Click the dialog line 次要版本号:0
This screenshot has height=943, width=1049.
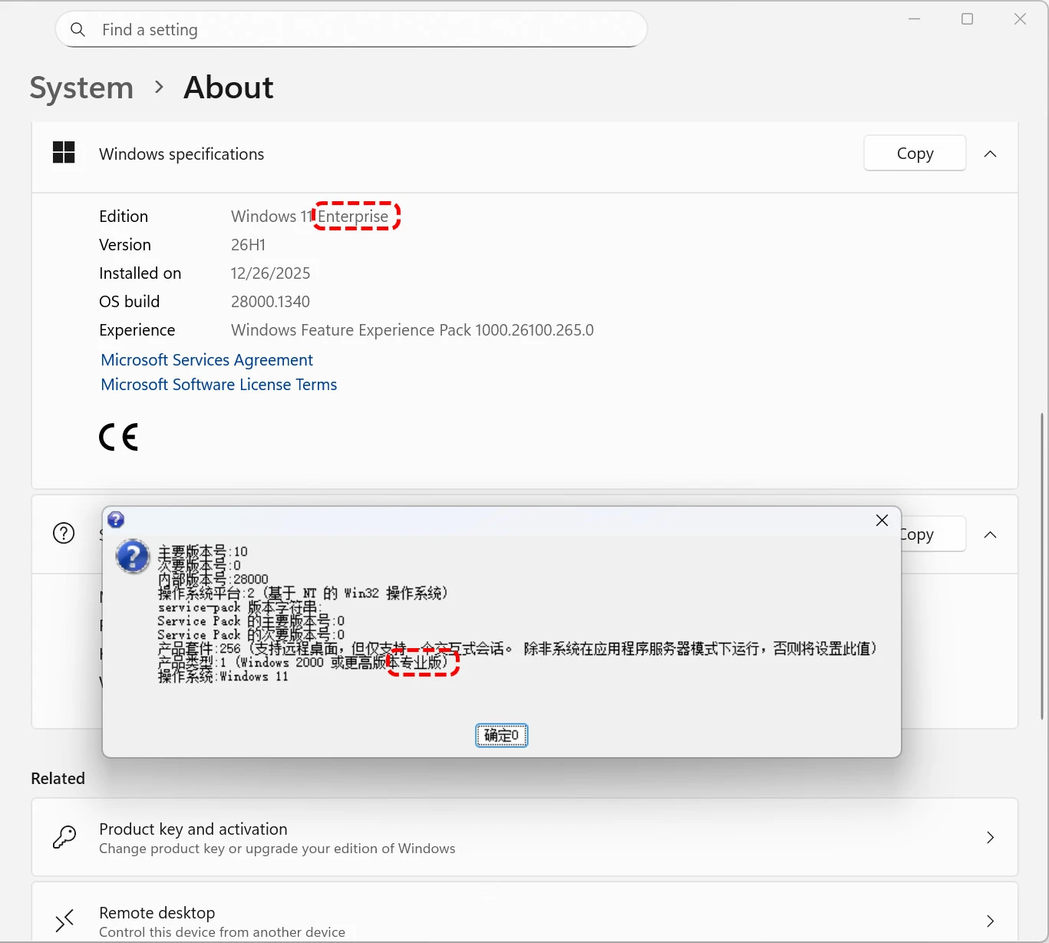(x=199, y=565)
